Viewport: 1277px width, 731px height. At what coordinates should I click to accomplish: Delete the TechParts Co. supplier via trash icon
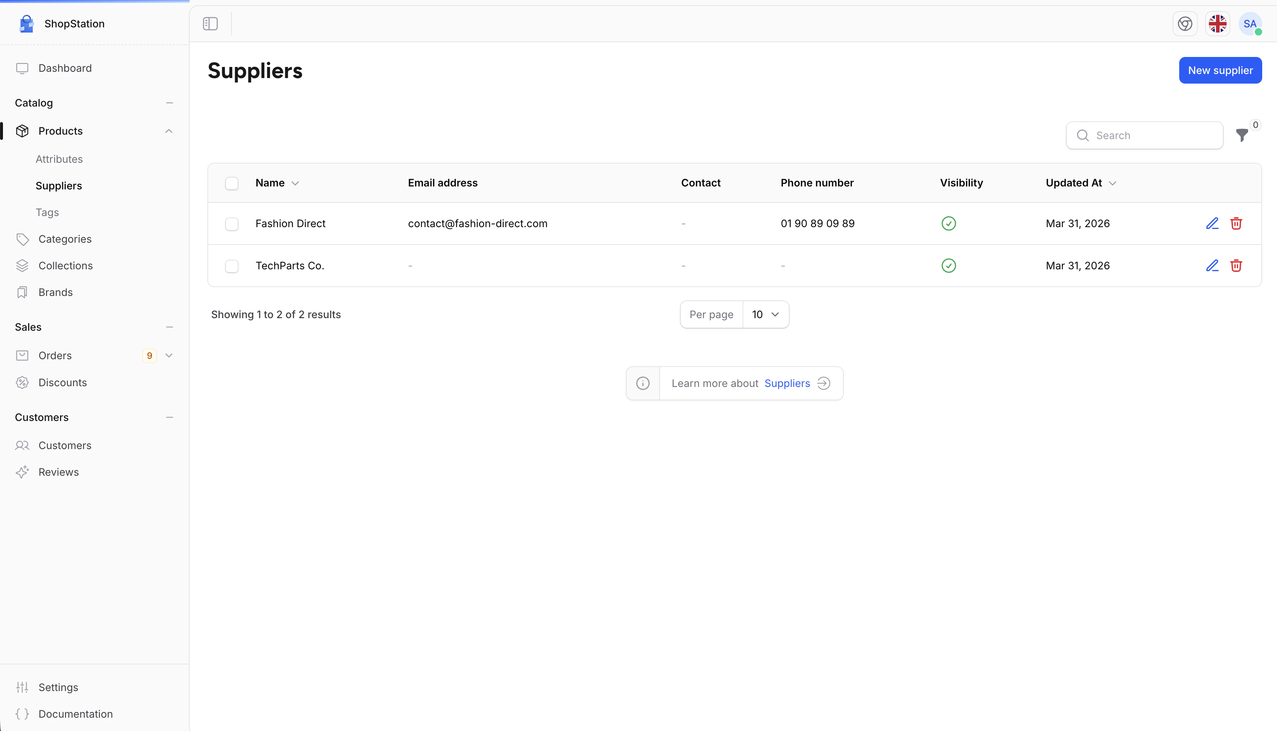(x=1236, y=266)
